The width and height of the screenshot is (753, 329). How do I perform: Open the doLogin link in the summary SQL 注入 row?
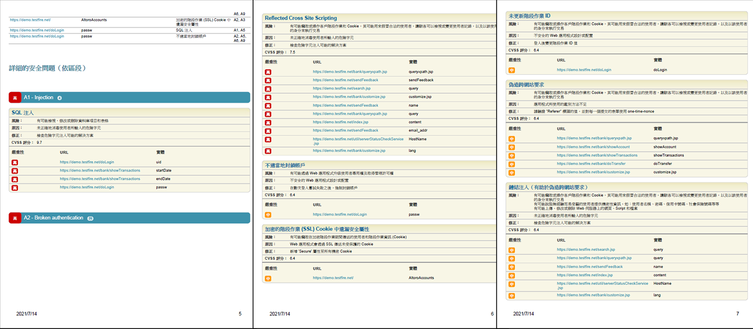click(x=37, y=30)
